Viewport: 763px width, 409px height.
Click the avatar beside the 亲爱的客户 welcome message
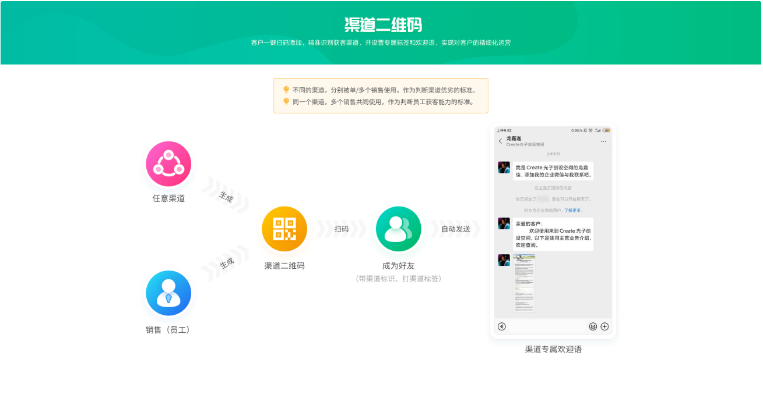pyautogui.click(x=504, y=223)
